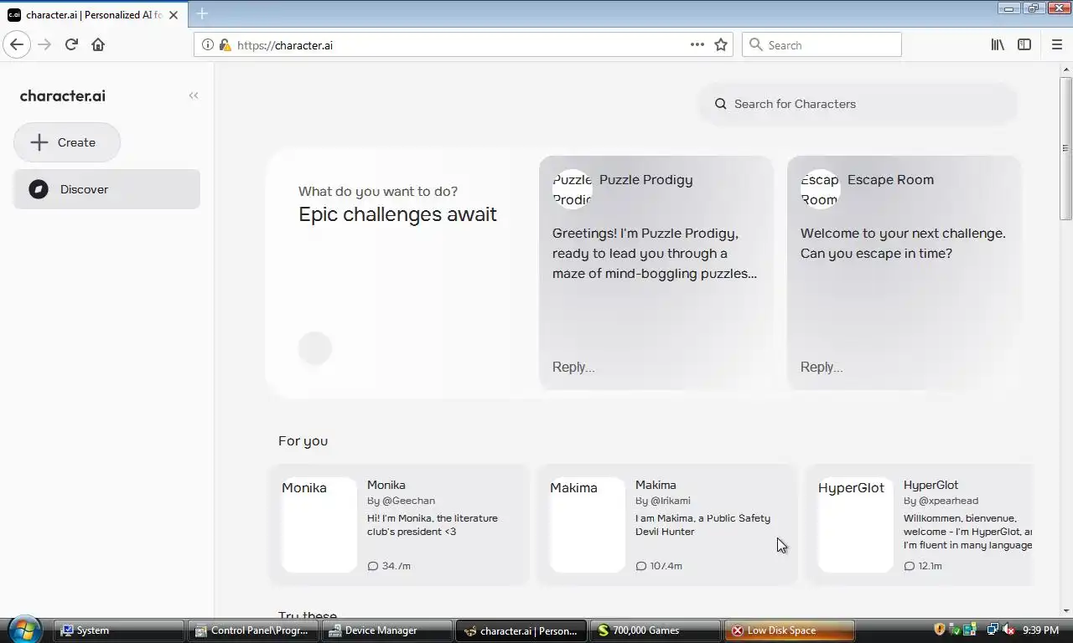Click the browser forward arrow
The image size is (1073, 643).
[x=44, y=44]
